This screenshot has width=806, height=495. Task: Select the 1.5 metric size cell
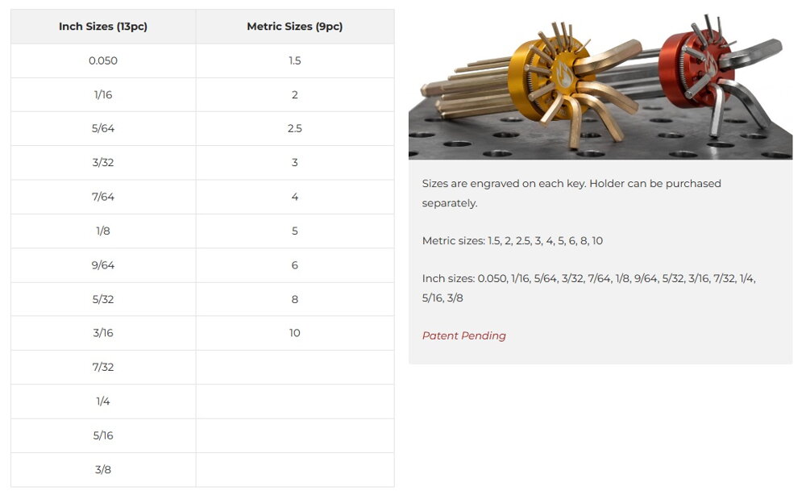[294, 60]
